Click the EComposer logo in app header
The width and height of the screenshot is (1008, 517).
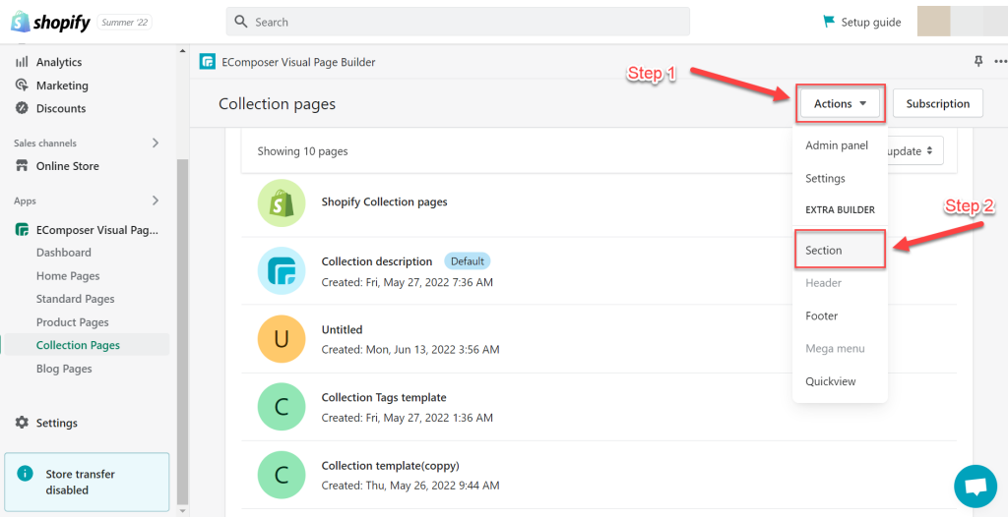(207, 62)
